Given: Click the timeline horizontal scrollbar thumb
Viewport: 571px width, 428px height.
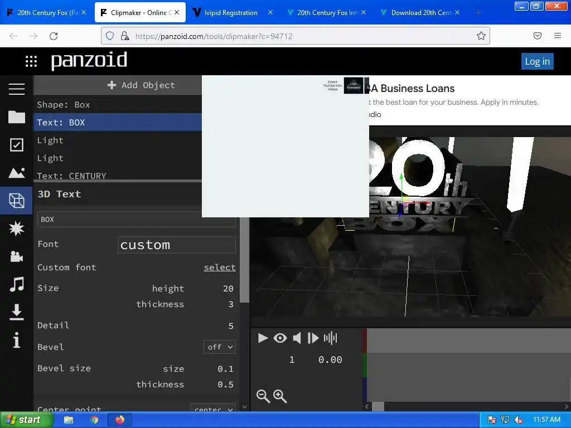Looking at the screenshot, I should [378, 406].
